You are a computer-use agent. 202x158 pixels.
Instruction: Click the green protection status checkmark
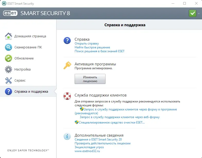[192, 13]
